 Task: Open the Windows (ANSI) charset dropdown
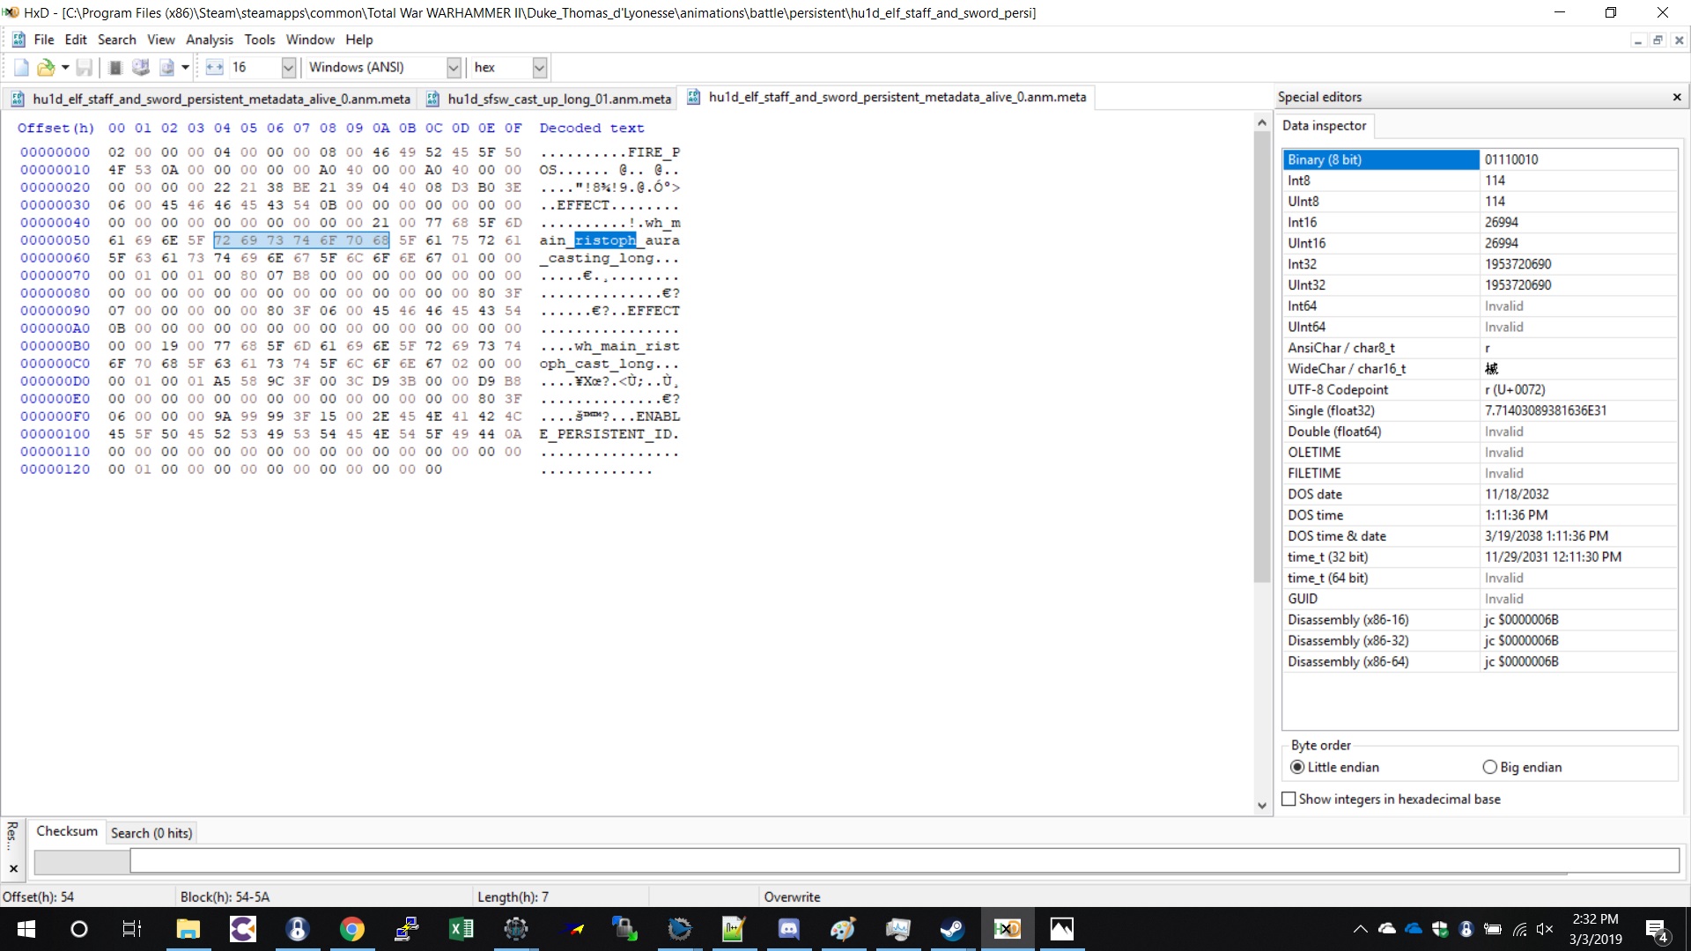(454, 68)
